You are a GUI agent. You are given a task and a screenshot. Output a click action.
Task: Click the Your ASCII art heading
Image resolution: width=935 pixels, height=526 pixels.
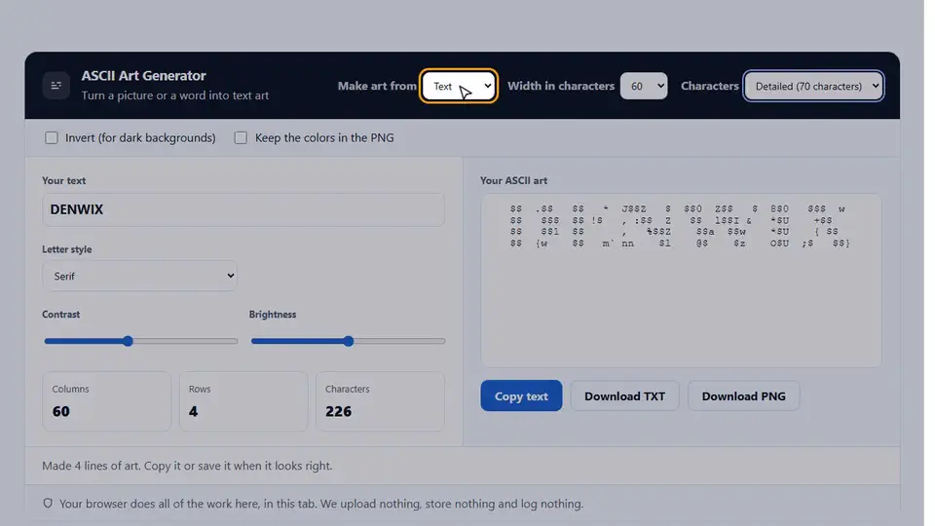click(513, 181)
